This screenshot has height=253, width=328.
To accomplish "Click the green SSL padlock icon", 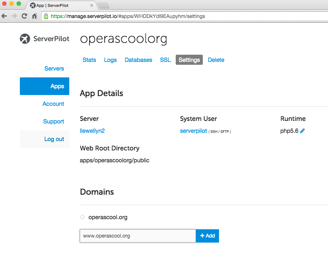I will 46,16.
